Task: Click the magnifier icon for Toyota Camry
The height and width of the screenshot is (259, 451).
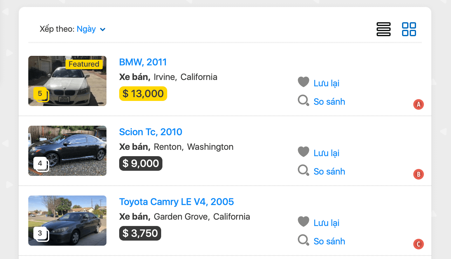Action: coord(303,240)
